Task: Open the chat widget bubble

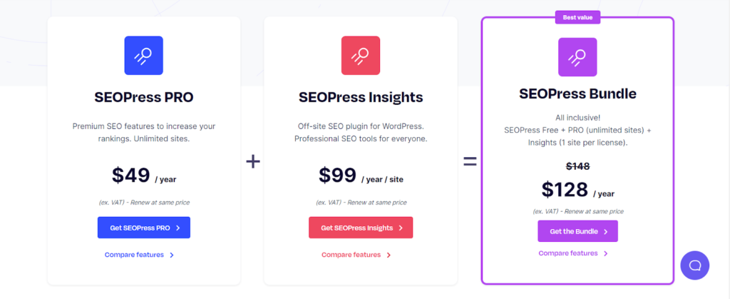Action: click(x=694, y=265)
